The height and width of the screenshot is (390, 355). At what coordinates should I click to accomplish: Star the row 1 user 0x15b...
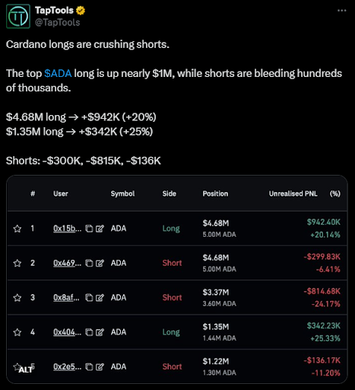17,229
